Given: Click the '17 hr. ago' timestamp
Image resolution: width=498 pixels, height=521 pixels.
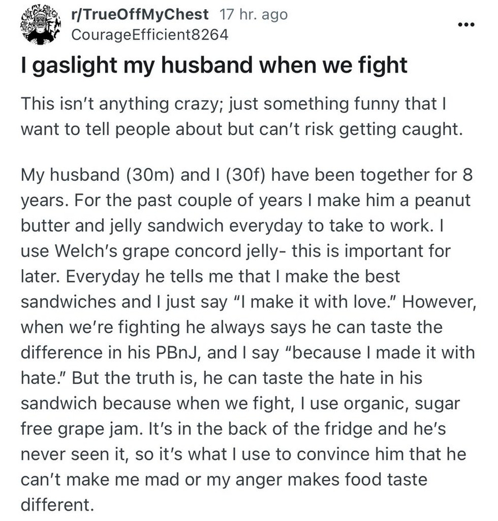Looking at the screenshot, I should pos(254,15).
